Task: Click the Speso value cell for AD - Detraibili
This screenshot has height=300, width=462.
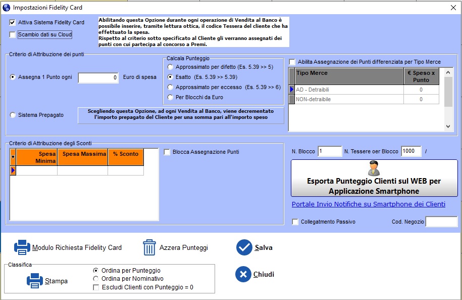Action: pos(421,90)
